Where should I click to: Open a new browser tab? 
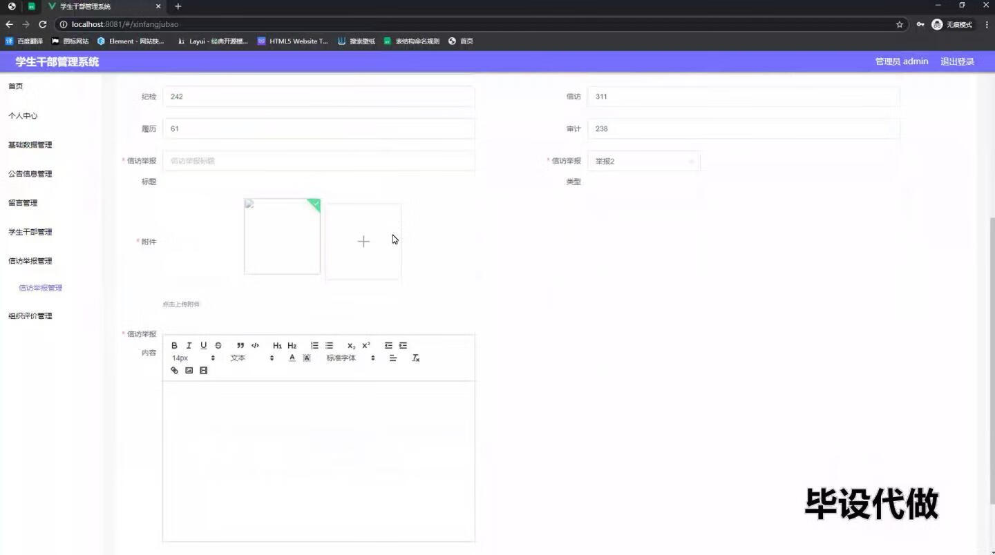click(178, 6)
